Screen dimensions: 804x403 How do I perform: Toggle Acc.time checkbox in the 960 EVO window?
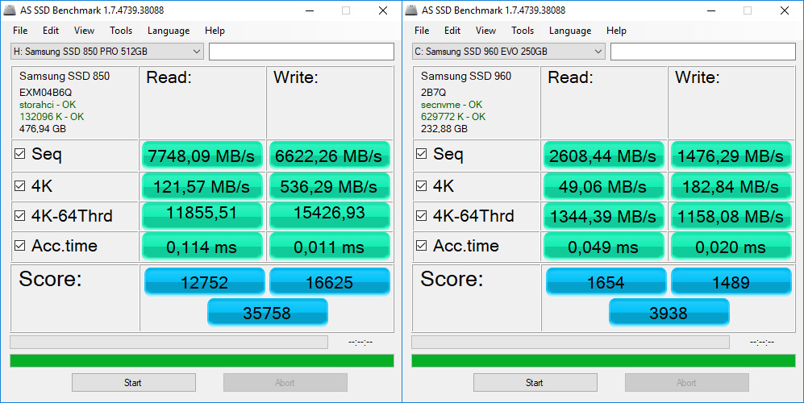pos(421,246)
